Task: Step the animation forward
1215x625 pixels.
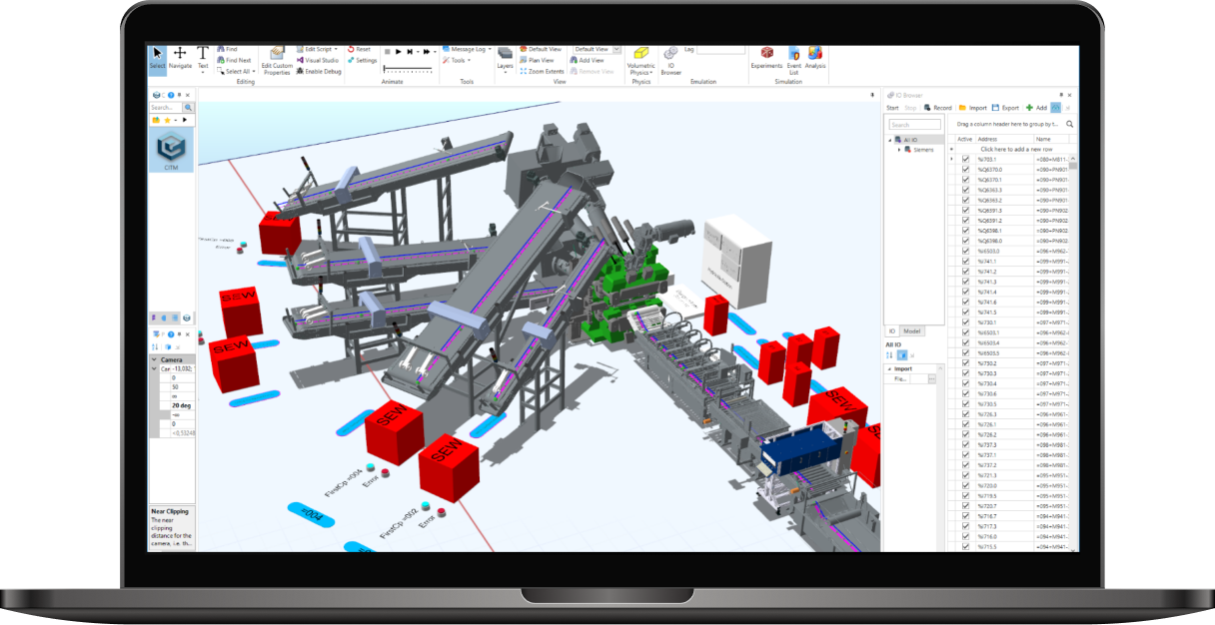Action: click(x=411, y=51)
